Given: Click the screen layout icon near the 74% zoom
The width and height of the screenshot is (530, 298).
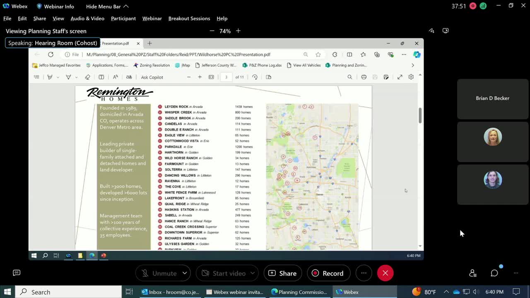Looking at the screenshot, I should click(x=446, y=31).
